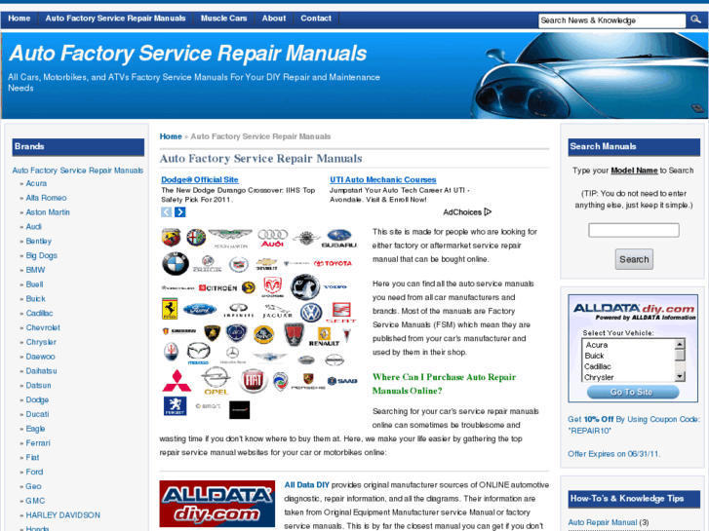Click the Mazda logo
The width and height of the screenshot is (709, 531).
tap(199, 354)
